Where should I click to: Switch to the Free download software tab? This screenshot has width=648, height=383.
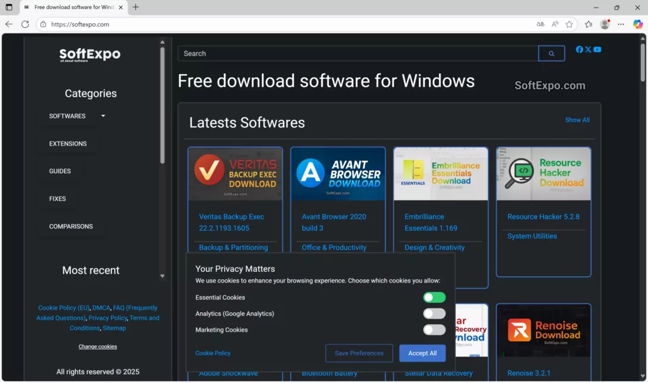[x=70, y=8]
